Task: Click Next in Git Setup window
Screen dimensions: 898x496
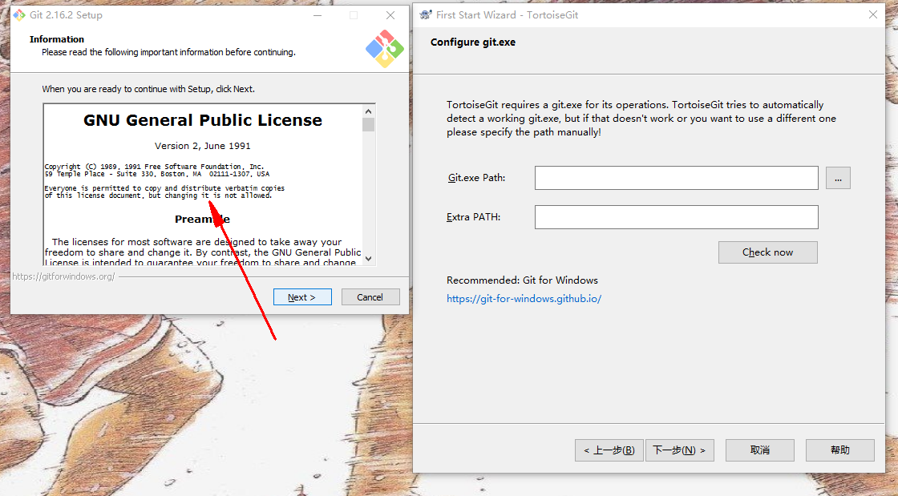Action: click(x=302, y=297)
